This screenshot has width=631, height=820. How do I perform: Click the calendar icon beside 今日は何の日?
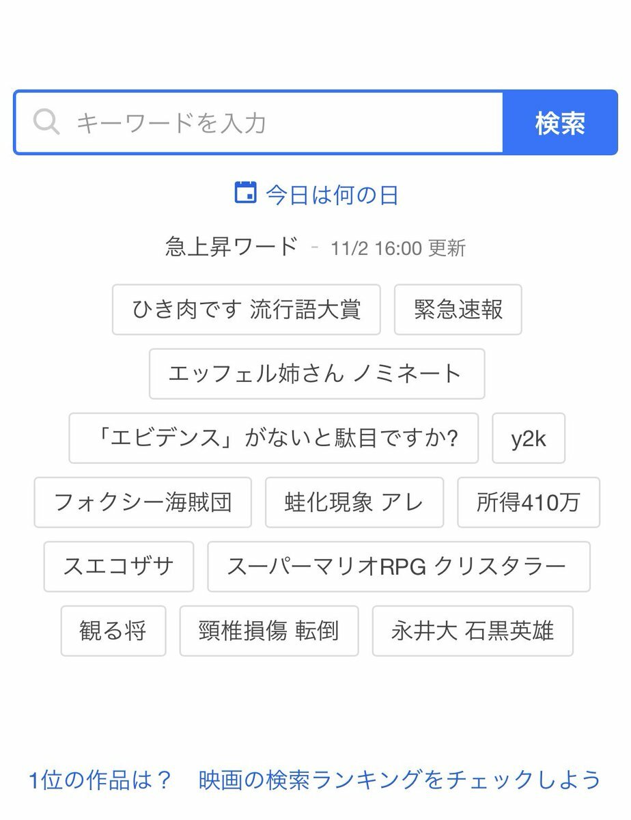245,193
